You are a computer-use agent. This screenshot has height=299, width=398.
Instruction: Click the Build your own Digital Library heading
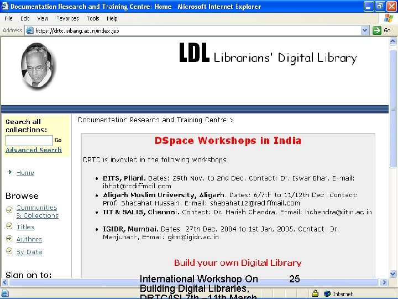238,262
